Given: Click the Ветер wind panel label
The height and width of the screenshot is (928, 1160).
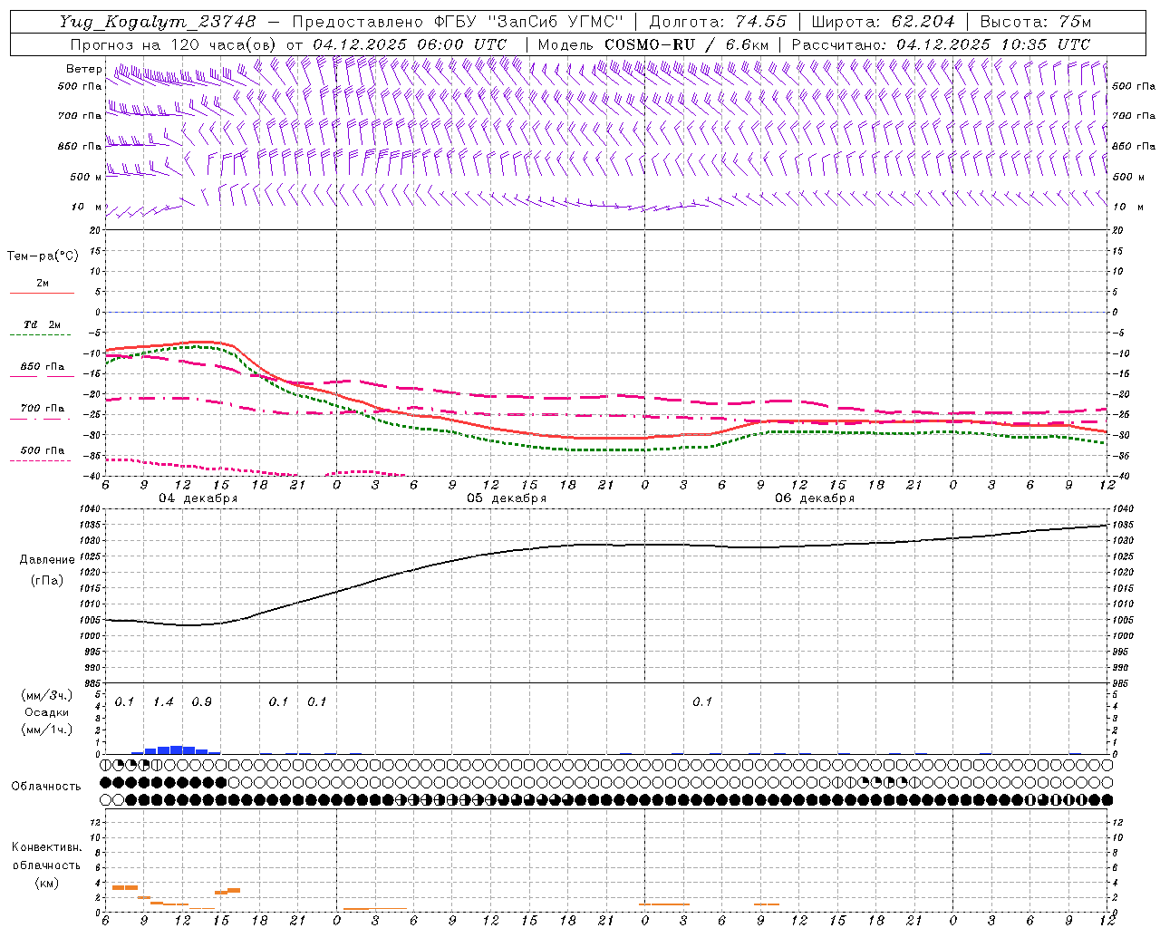Looking at the screenshot, I should click(83, 69).
